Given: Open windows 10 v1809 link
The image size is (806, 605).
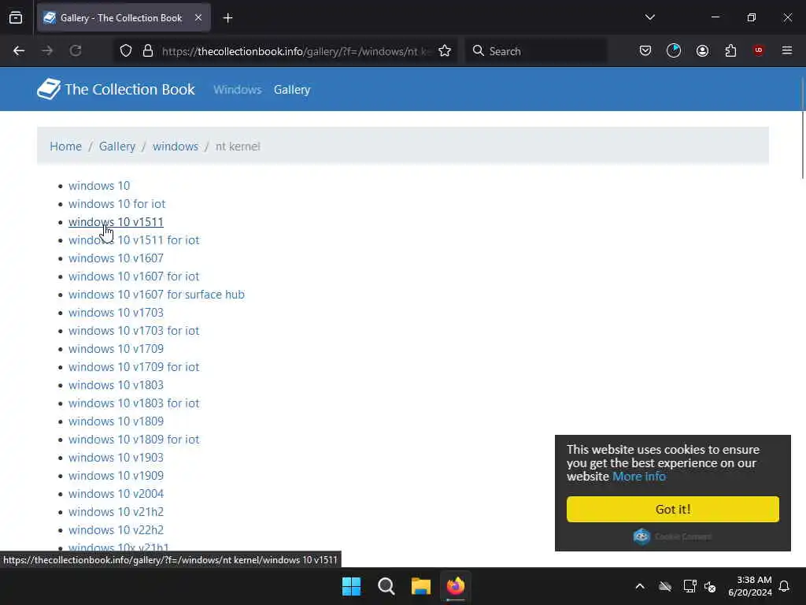Looking at the screenshot, I should tap(116, 421).
